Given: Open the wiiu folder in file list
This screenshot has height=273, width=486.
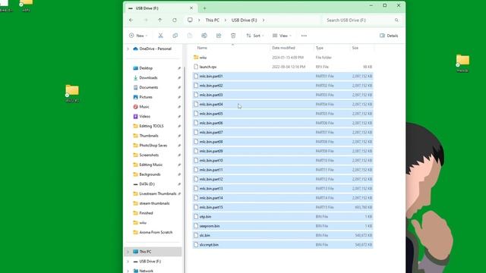Looking at the screenshot, I should (x=282, y=58).
